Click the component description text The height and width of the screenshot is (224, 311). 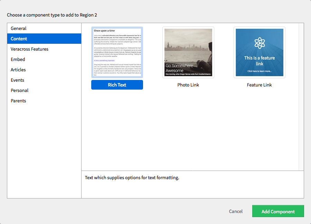click(x=132, y=178)
